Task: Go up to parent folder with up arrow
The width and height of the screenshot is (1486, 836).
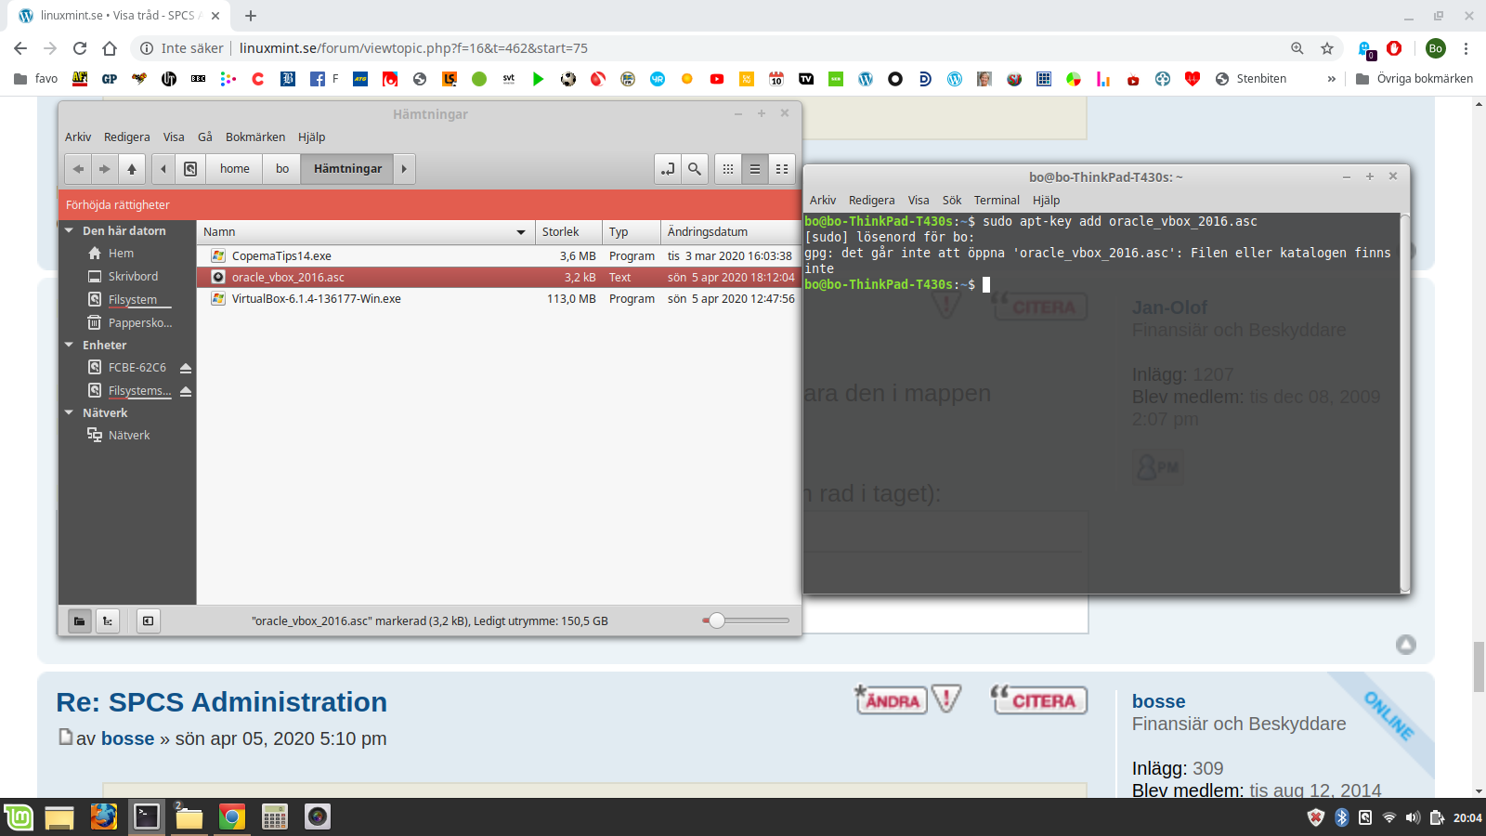Action: (132, 169)
